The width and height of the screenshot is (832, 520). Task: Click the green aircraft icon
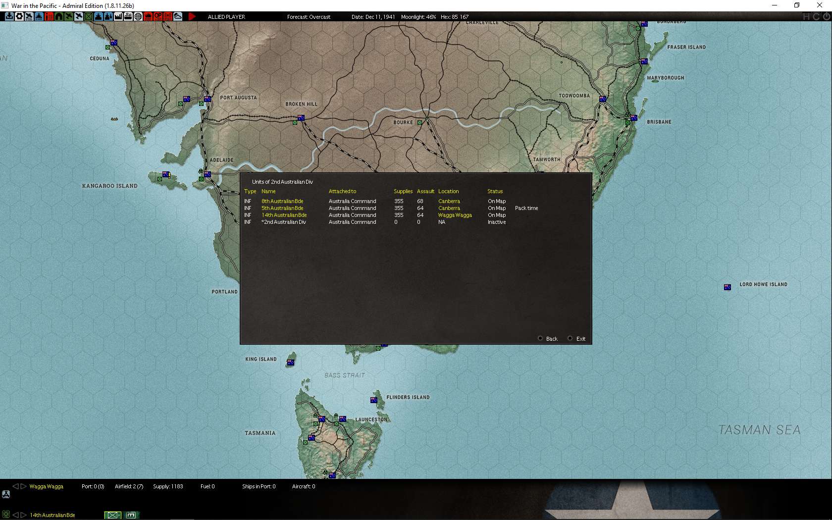coord(69,16)
